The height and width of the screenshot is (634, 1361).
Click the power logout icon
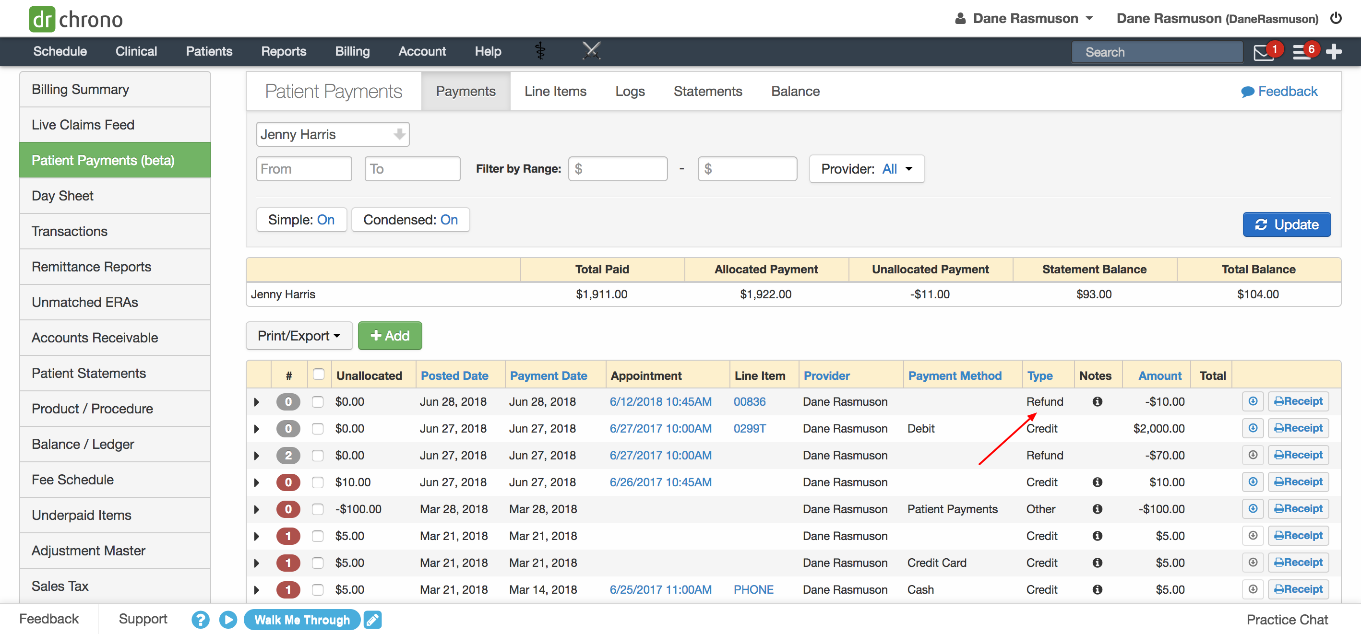tap(1336, 19)
